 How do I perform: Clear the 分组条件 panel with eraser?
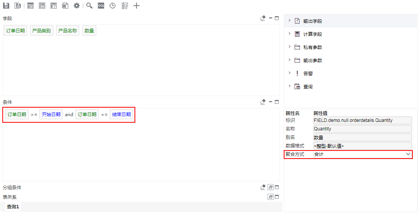point(263,187)
